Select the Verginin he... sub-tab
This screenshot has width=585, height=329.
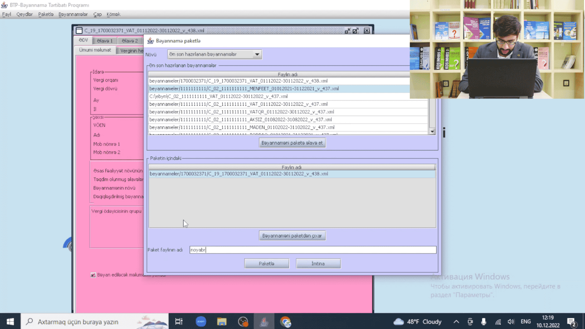[x=130, y=51]
